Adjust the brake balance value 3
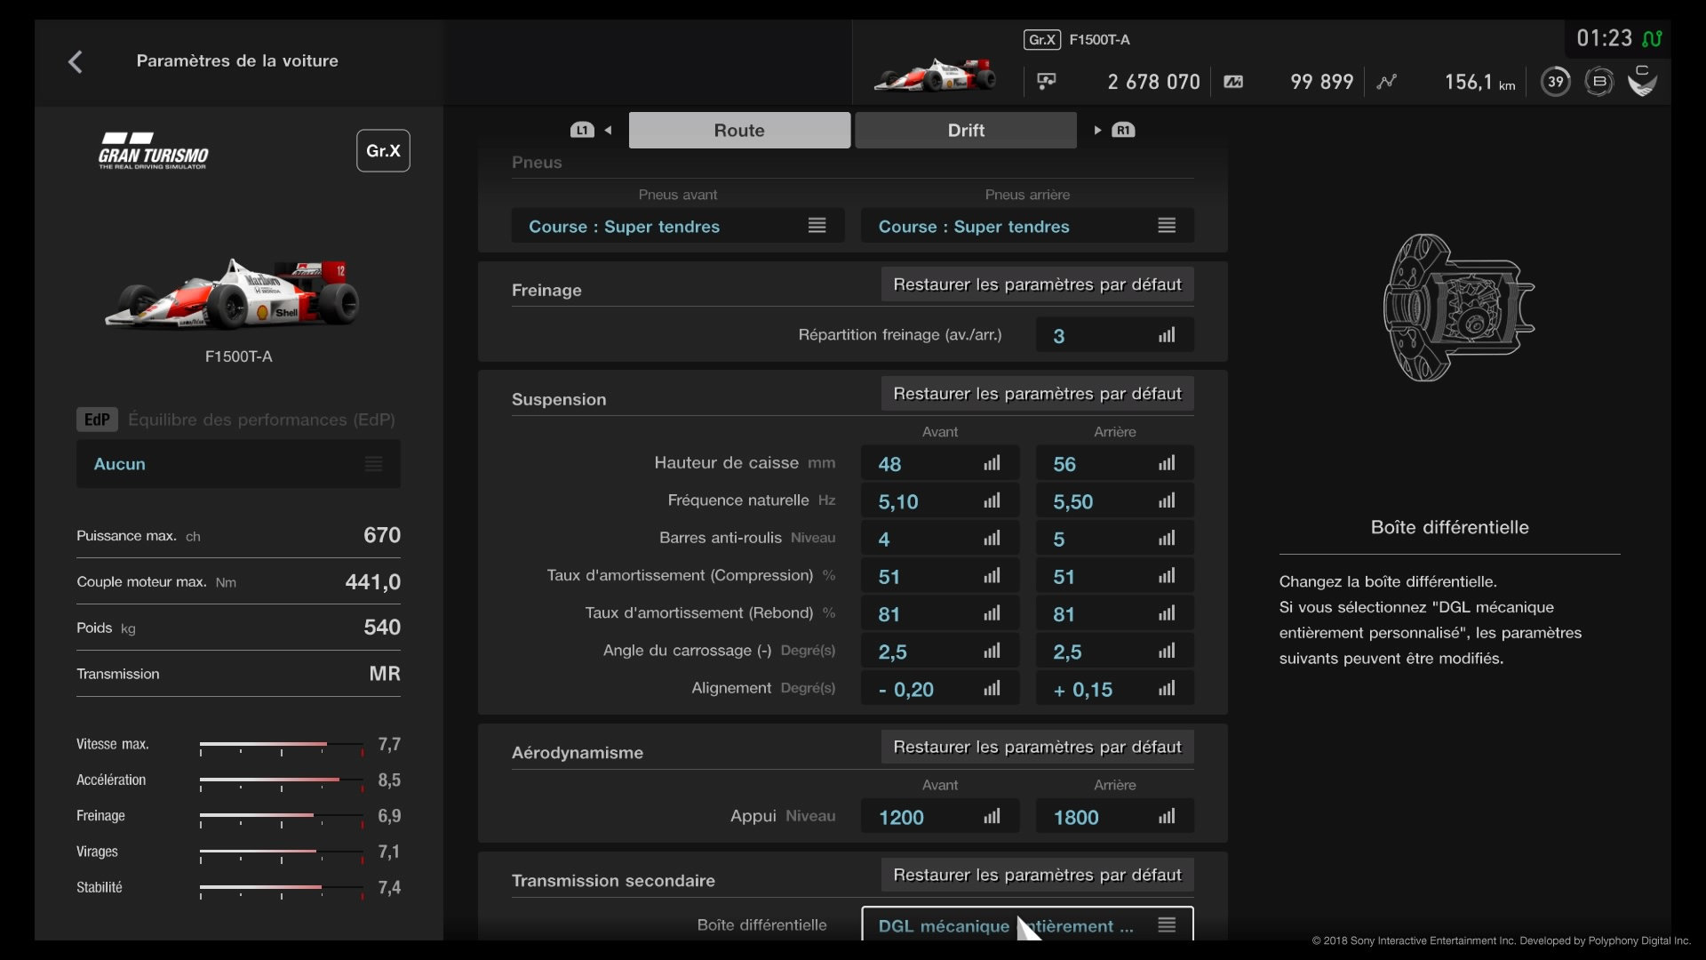Image resolution: width=1706 pixels, height=960 pixels. (1114, 336)
